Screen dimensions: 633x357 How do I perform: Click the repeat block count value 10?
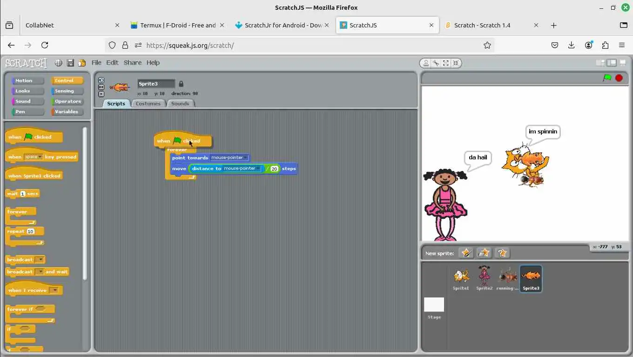pyautogui.click(x=30, y=231)
